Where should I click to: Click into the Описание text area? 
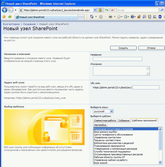120,71
